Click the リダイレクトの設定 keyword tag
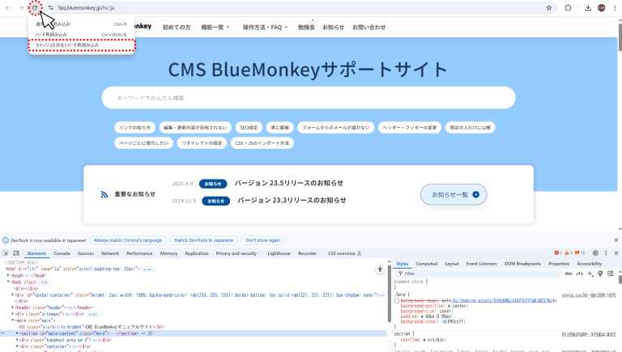622x352 pixels. (202, 143)
